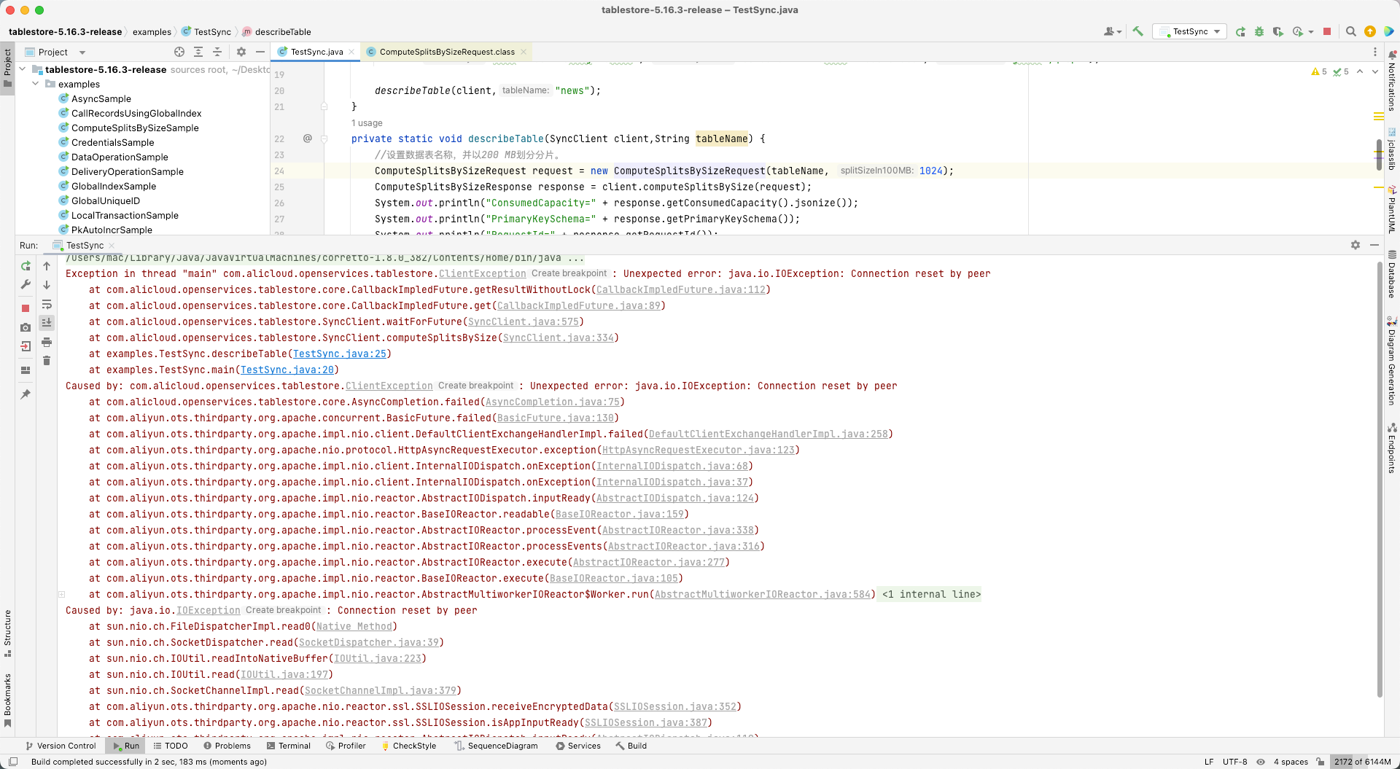
Task: Click the UTF-8 encoding status item
Action: (1234, 762)
